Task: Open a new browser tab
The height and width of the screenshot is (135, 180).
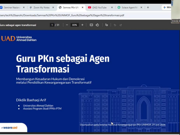Action: pyautogui.click(x=148, y=8)
